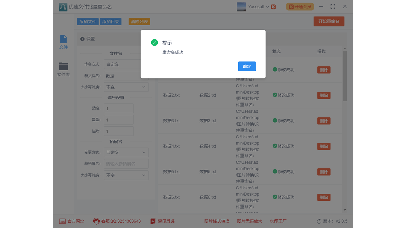Click the refresh icon next to 版本 v2.0.5
Screen dimensions: 406x228
point(319,221)
